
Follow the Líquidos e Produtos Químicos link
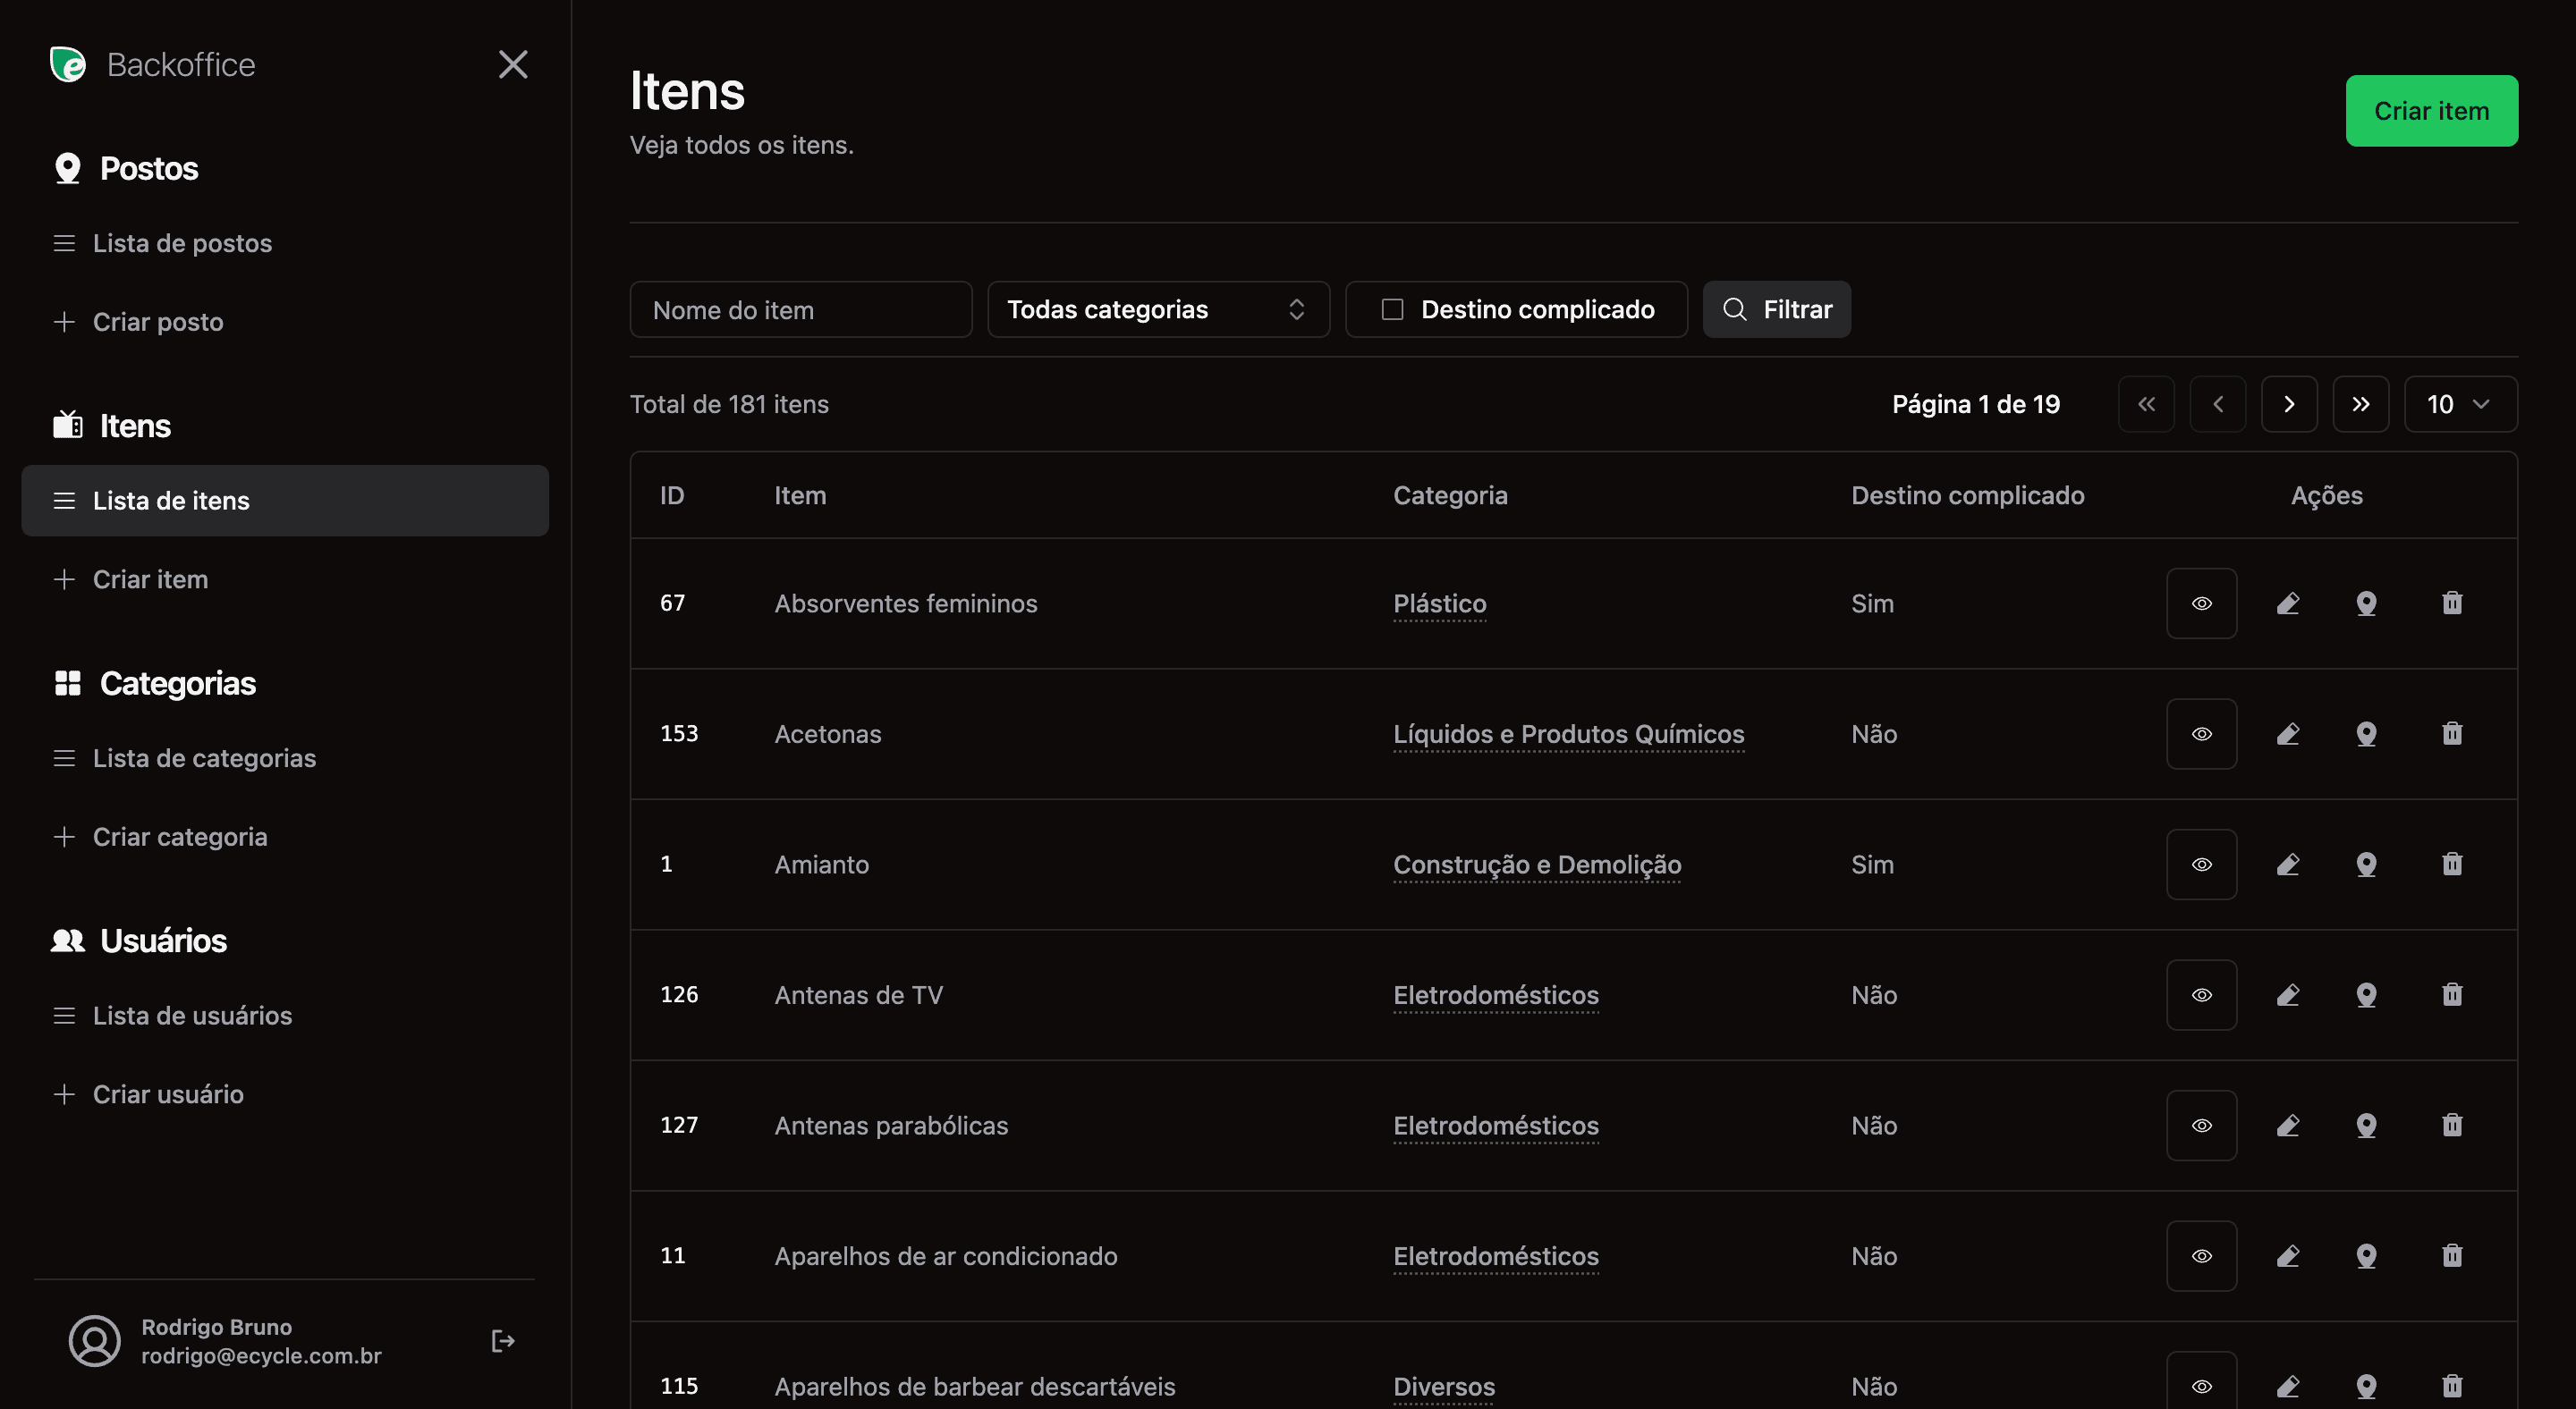tap(1568, 733)
